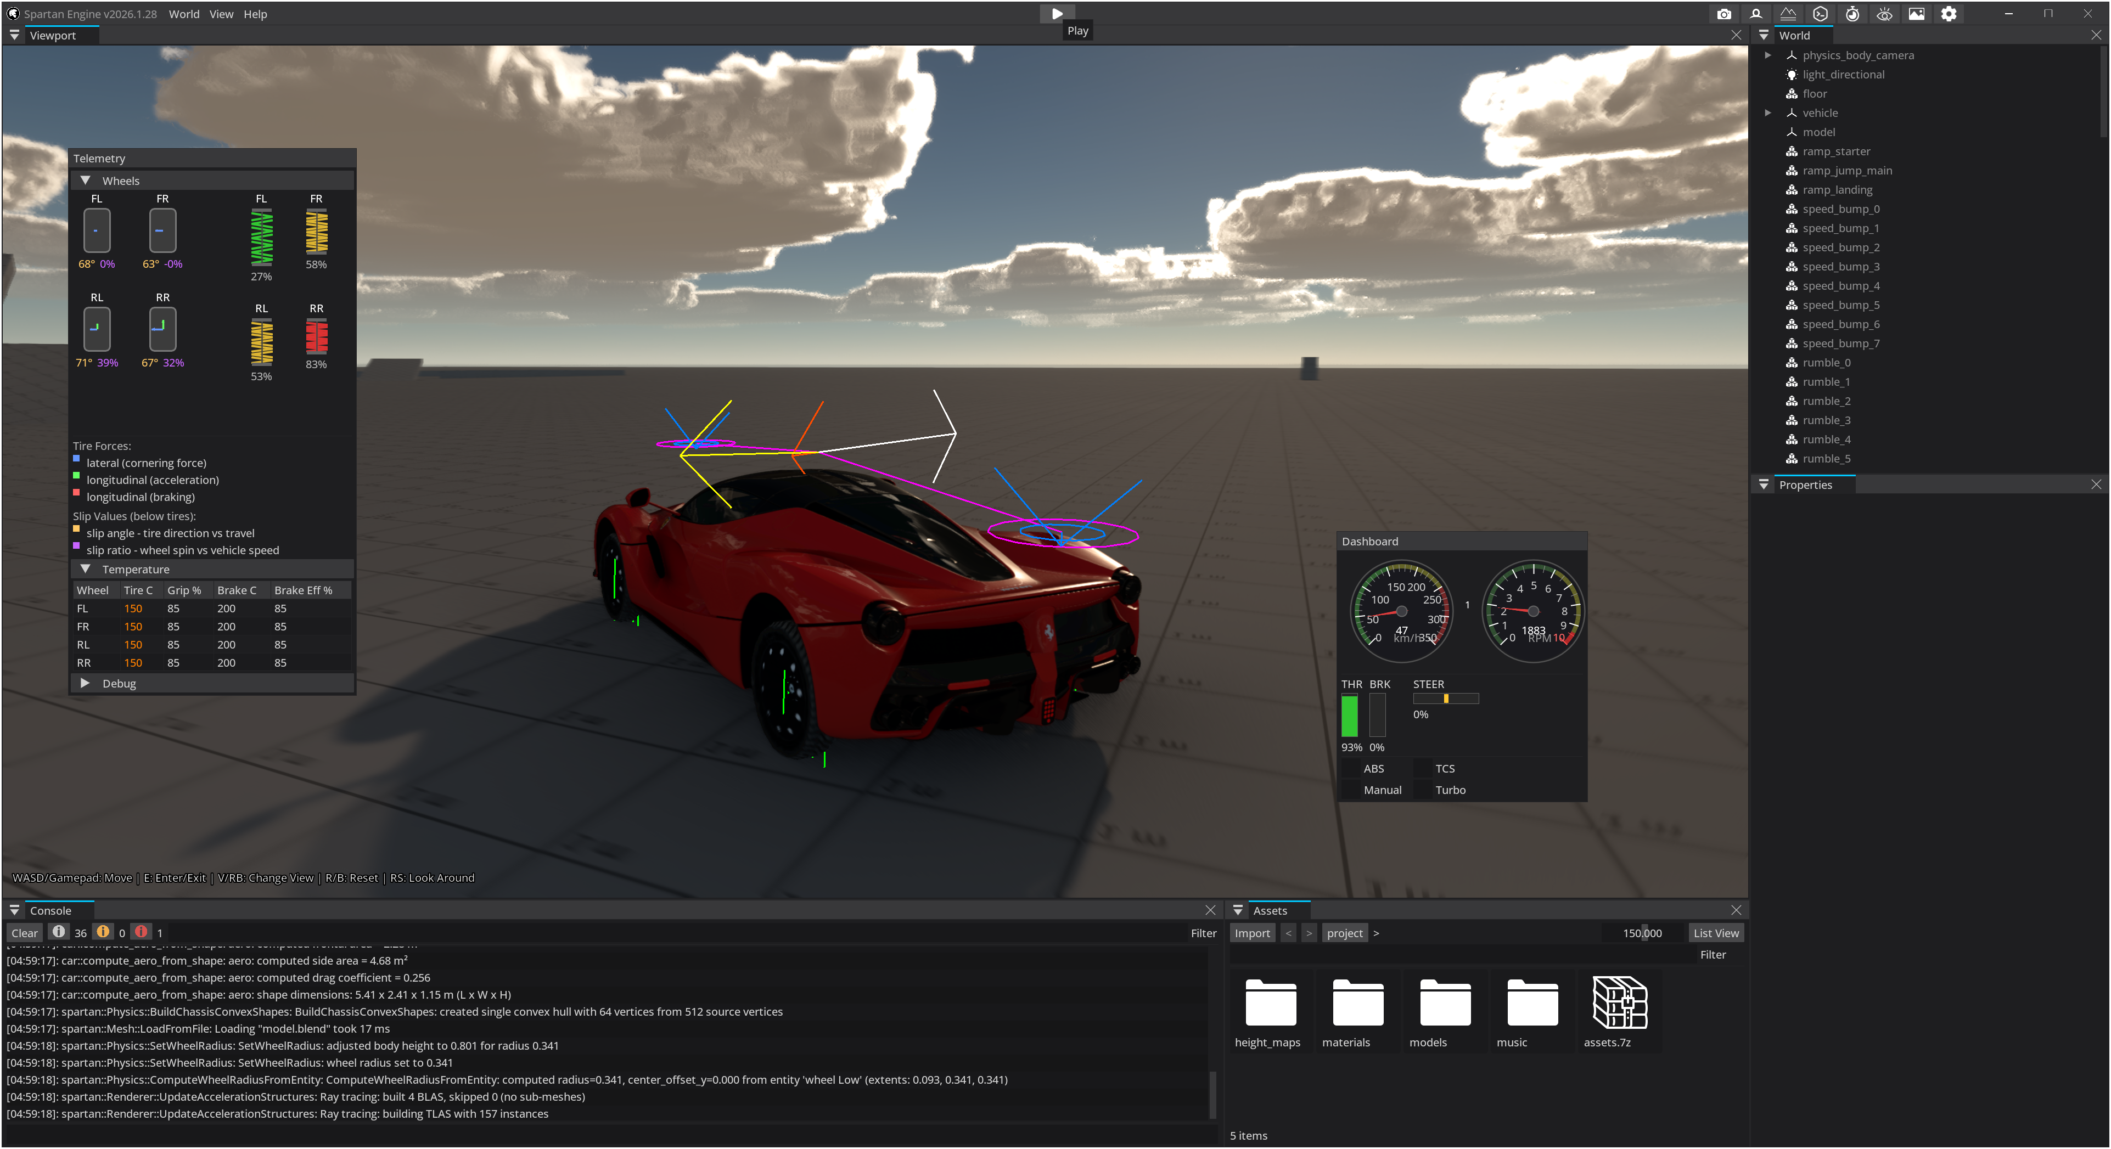Image resolution: width=2111 pixels, height=1149 pixels.
Task: Click the hexagon terminal shader icon
Action: coord(1820,14)
